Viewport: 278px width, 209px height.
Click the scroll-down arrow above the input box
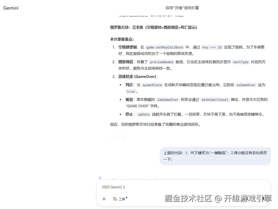coord(100,177)
